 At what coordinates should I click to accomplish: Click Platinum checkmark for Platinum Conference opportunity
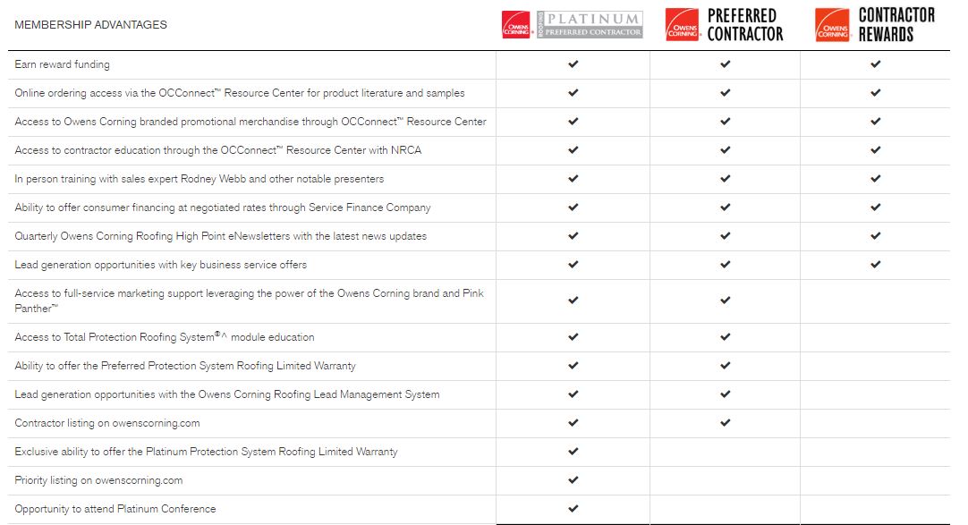click(573, 509)
